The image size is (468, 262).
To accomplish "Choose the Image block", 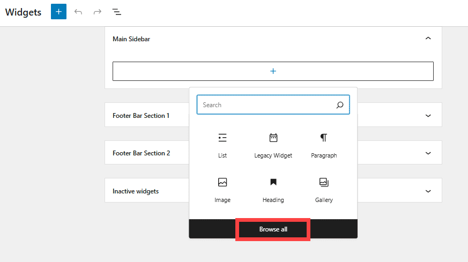I will [222, 189].
